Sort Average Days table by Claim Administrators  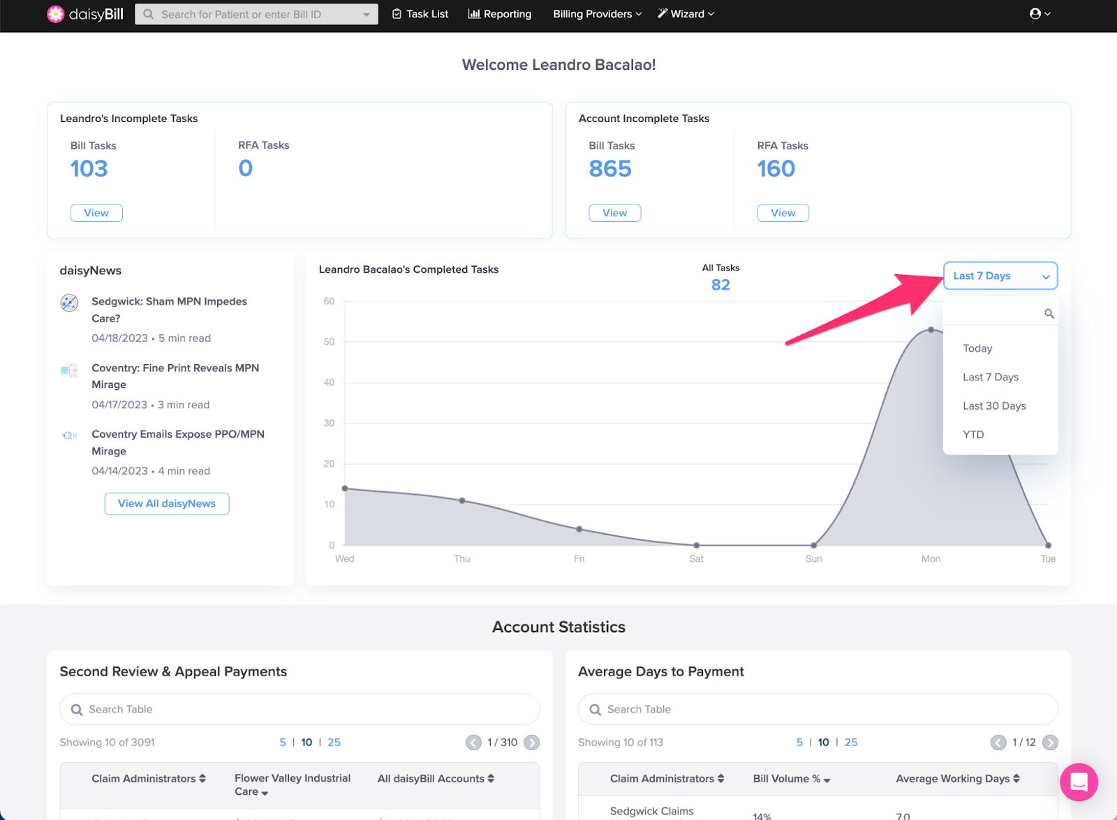click(667, 779)
